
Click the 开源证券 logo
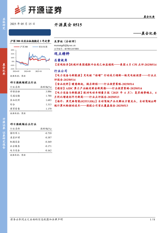(38, 10)
